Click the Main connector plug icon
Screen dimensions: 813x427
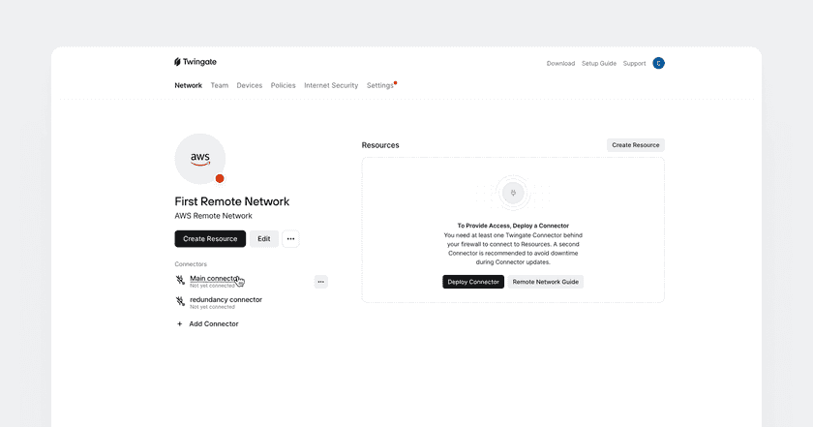point(180,281)
